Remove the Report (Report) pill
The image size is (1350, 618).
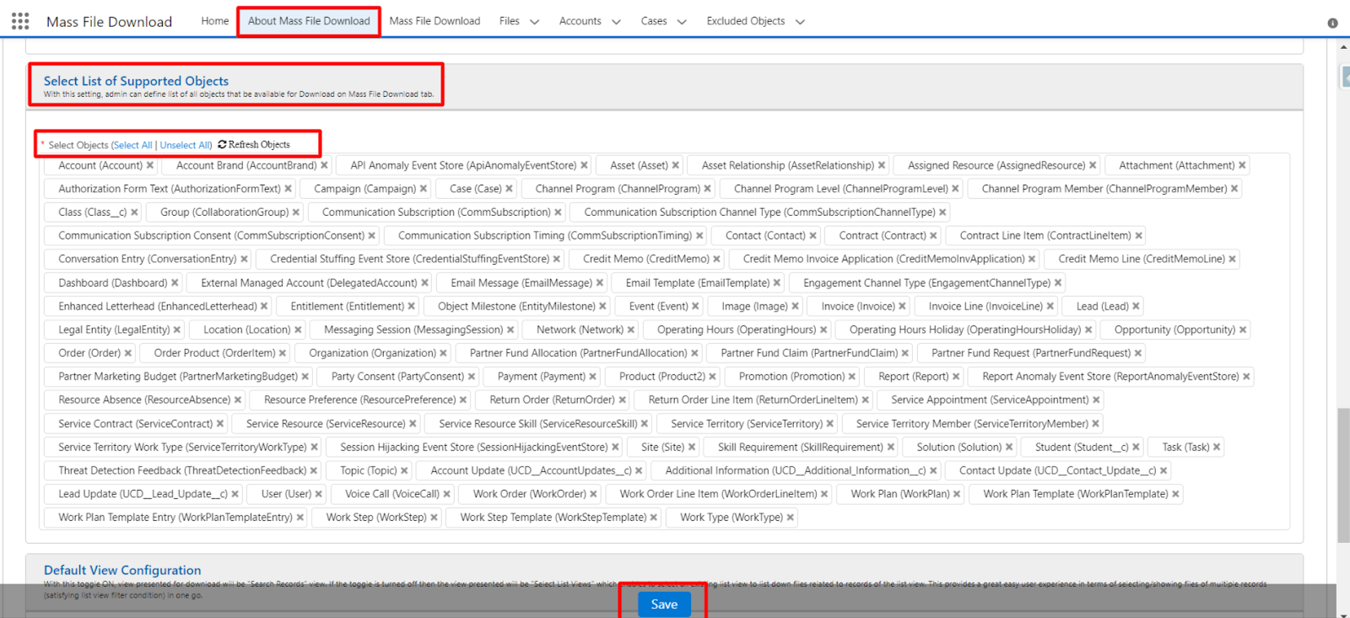956,377
